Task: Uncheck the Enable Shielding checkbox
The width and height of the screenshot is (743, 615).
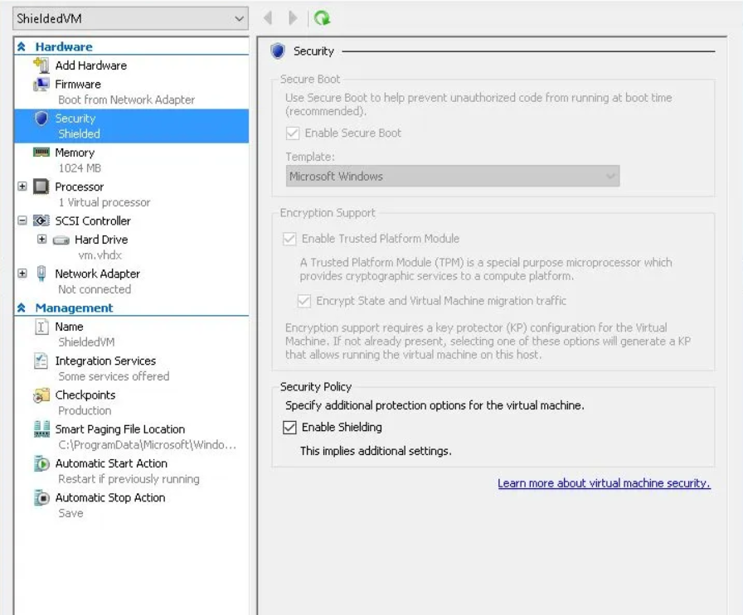Action: tap(289, 428)
